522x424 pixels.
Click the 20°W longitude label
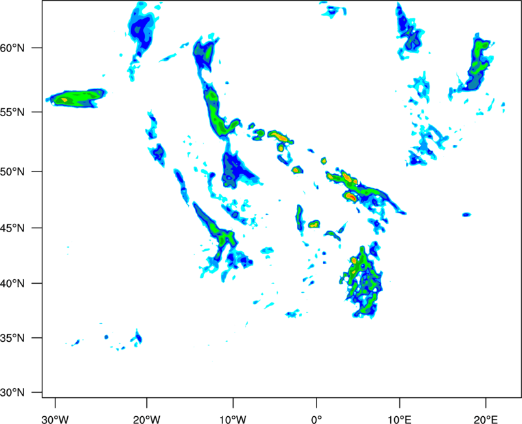coord(147,419)
